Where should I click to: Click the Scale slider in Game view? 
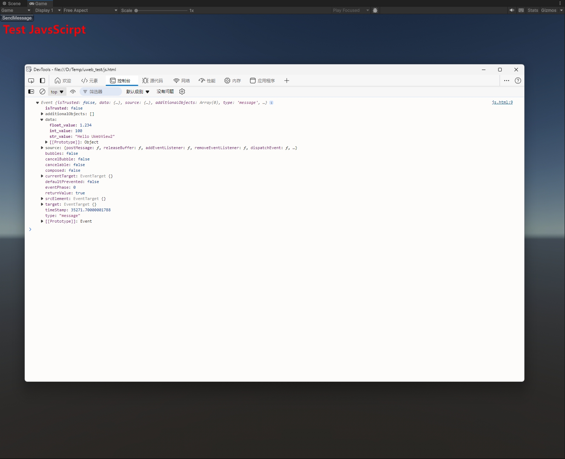tap(162, 11)
